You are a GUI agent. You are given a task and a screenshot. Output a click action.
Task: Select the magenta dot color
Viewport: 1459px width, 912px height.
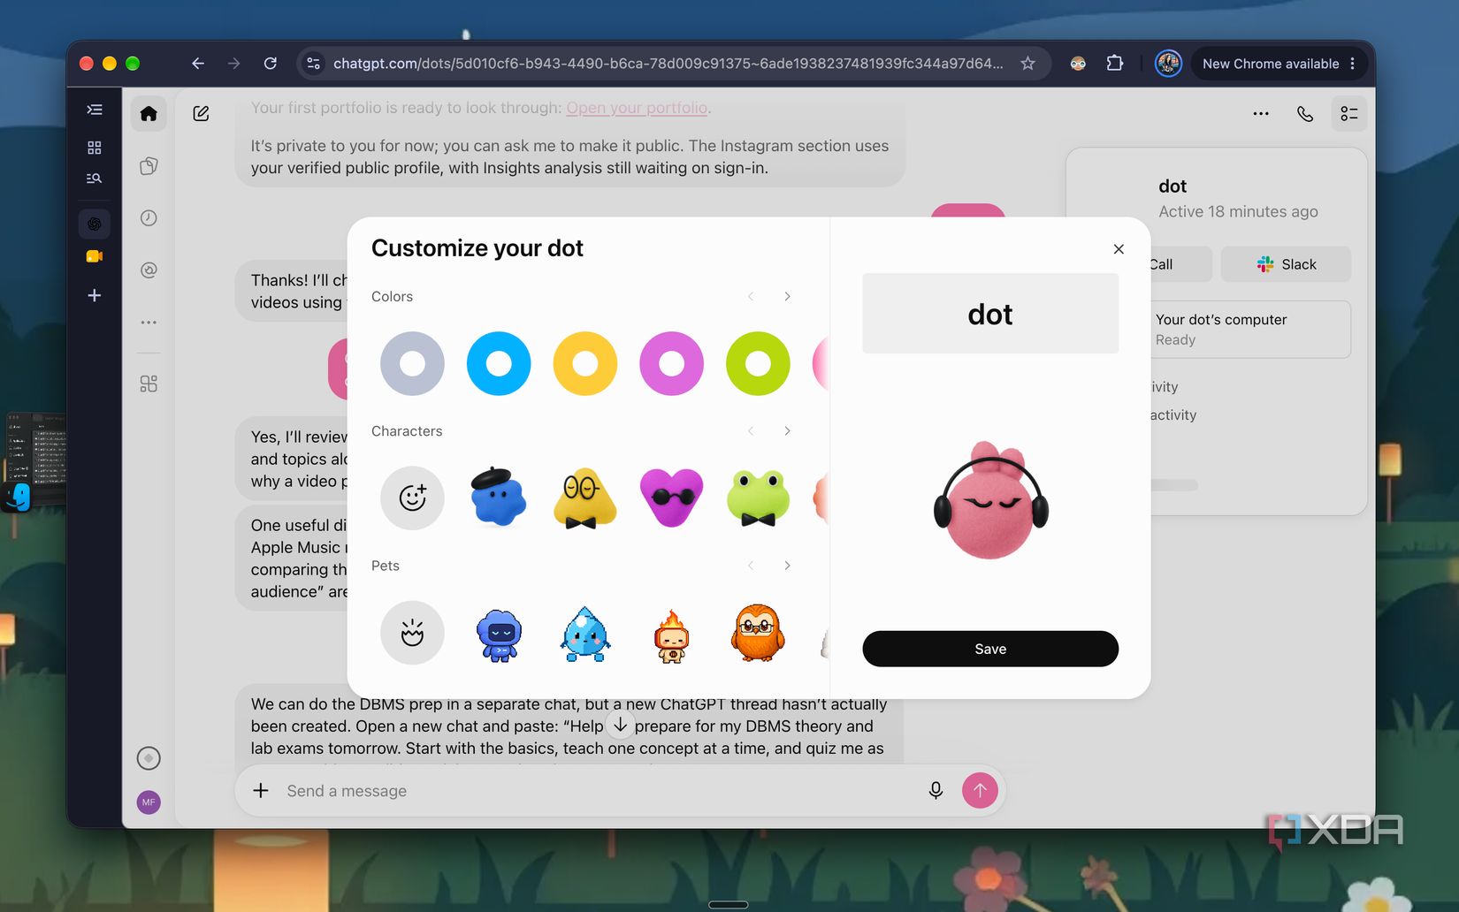(x=671, y=363)
